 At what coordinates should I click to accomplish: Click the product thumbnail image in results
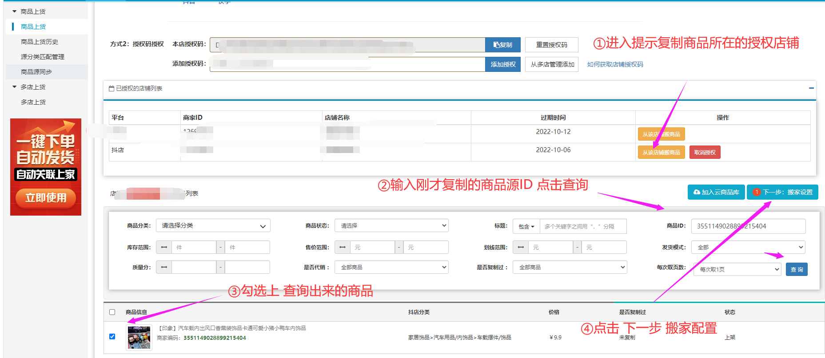139,337
